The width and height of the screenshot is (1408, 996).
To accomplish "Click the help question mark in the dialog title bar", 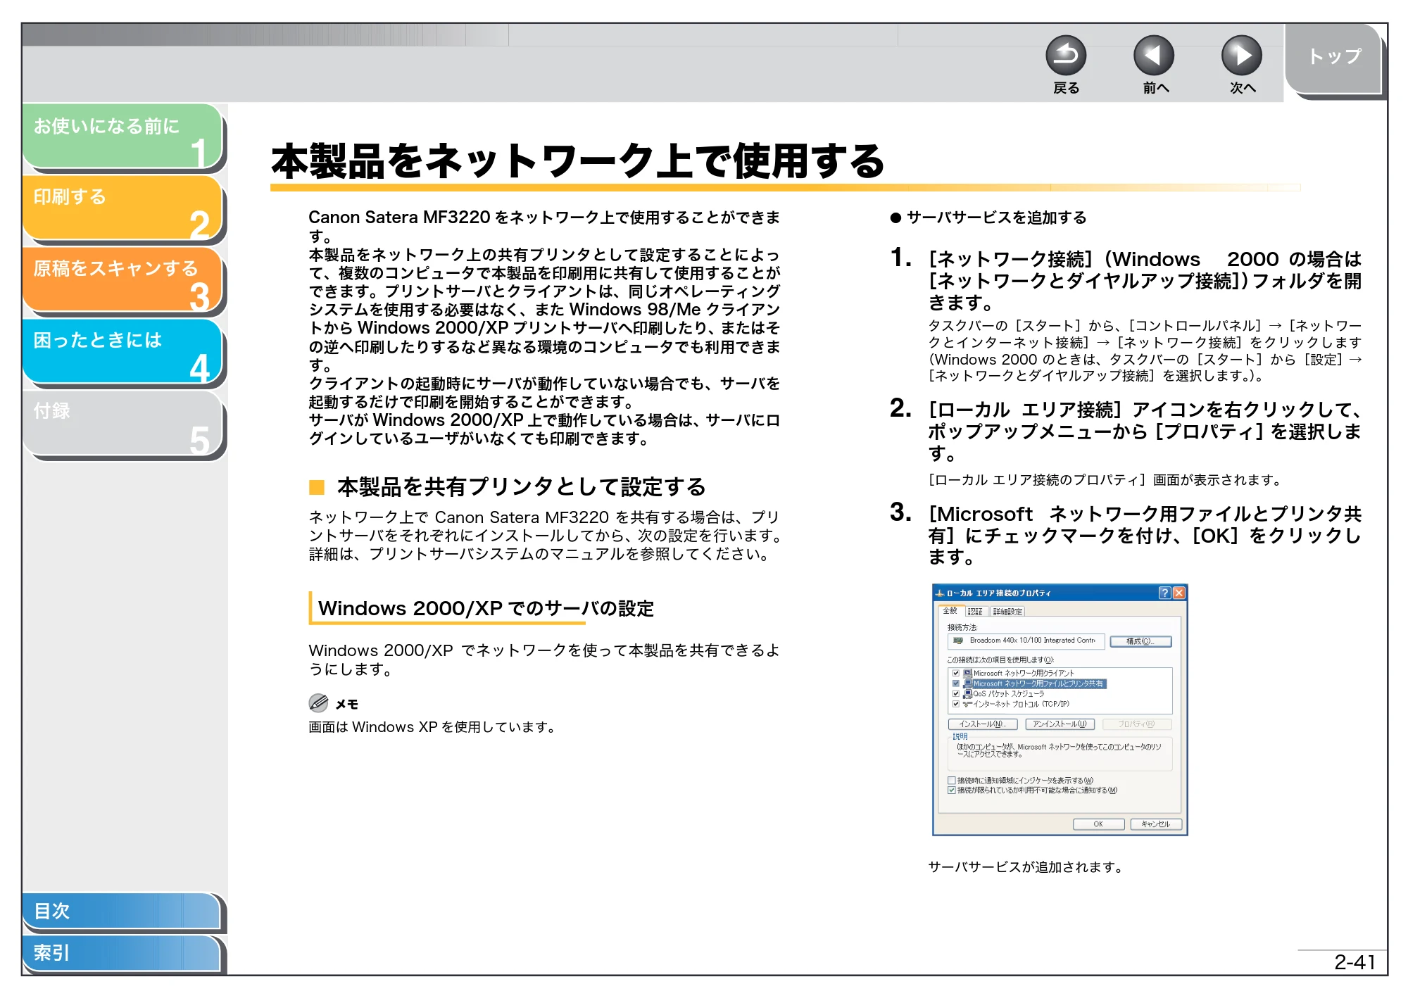I will pyautogui.click(x=1164, y=593).
